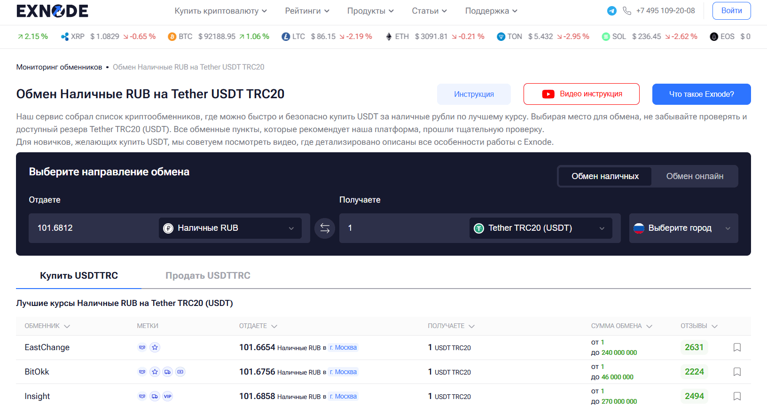Open the Видео инструкция button
The width and height of the screenshot is (767, 407).
pos(581,94)
